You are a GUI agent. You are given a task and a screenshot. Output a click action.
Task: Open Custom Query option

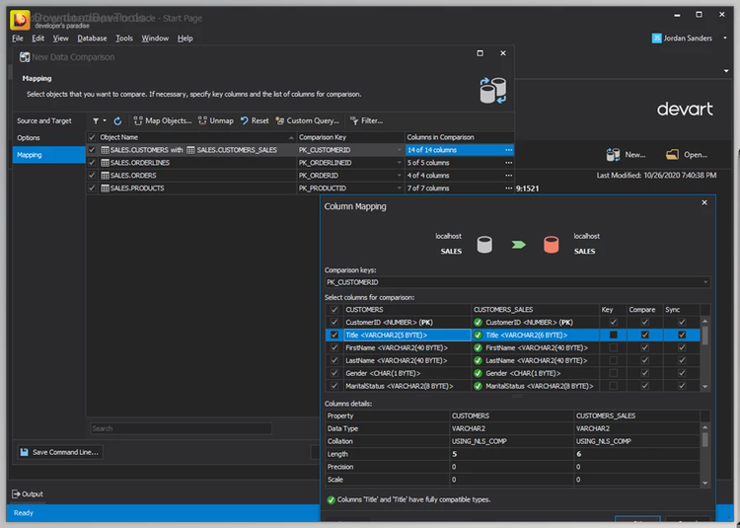coord(307,121)
